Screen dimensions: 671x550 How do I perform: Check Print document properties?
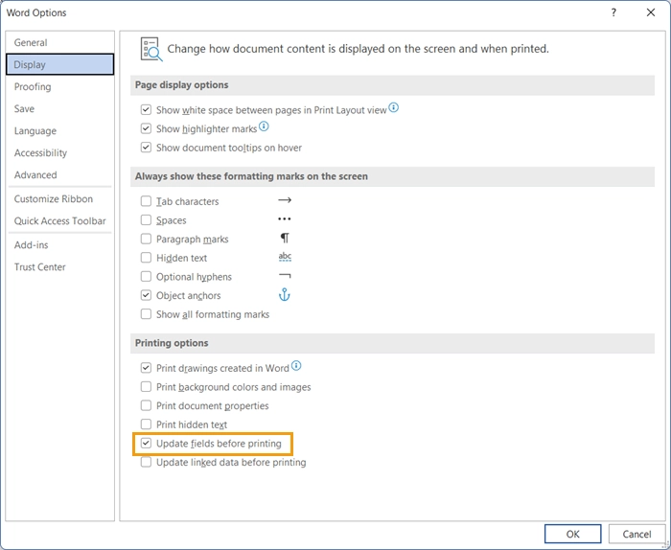pyautogui.click(x=146, y=405)
